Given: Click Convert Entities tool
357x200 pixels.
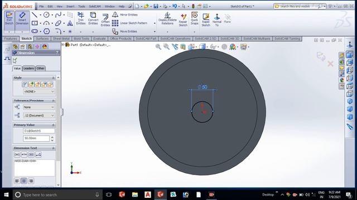Looking at the screenshot, I should (93, 18).
